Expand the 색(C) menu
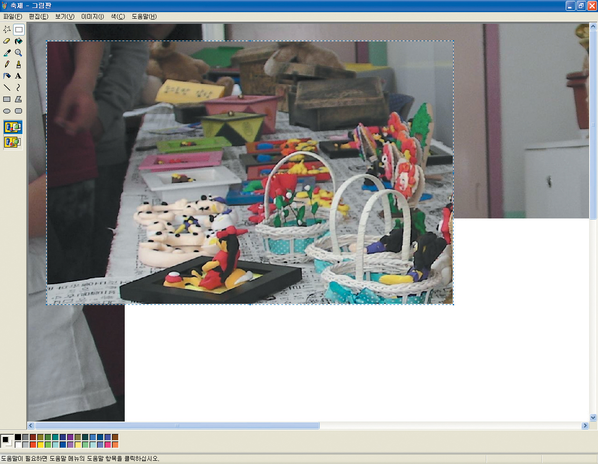 coord(118,16)
